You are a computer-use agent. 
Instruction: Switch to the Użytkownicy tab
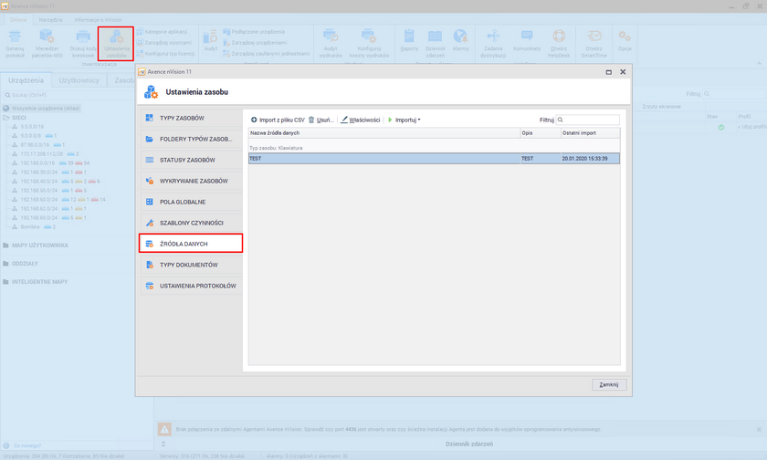(79, 80)
